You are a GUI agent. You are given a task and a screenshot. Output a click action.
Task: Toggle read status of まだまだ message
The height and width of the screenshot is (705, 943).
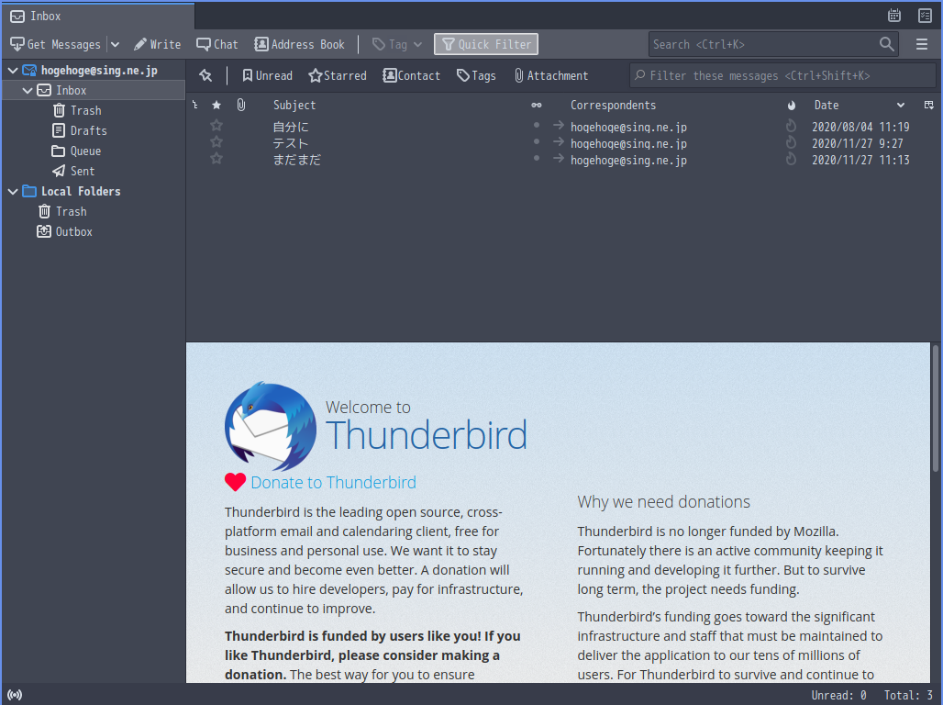pos(537,158)
